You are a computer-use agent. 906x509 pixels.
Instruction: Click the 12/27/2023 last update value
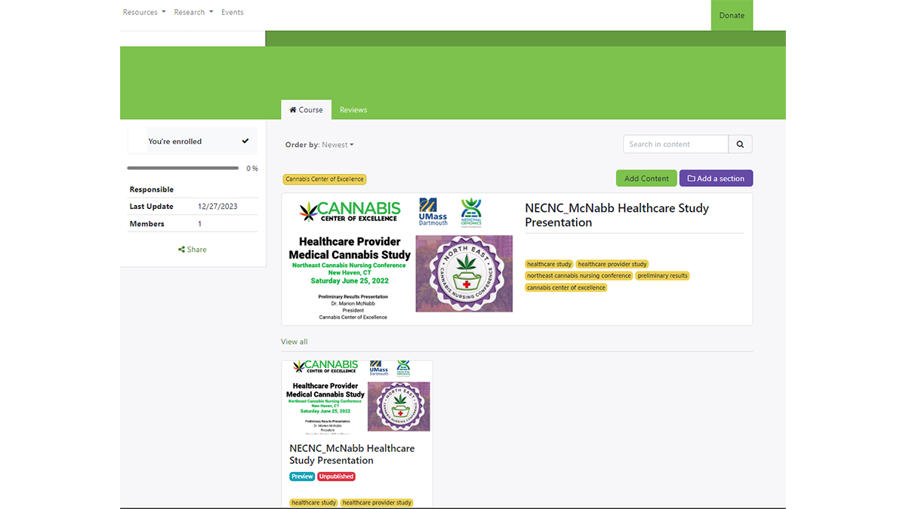pos(217,207)
